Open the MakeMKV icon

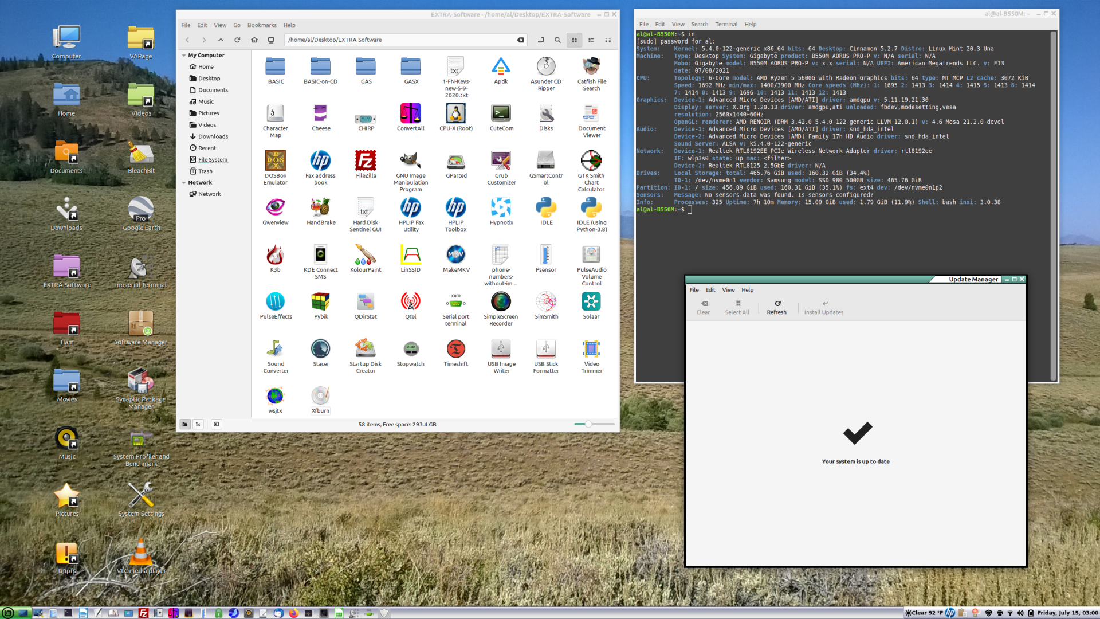click(x=456, y=255)
